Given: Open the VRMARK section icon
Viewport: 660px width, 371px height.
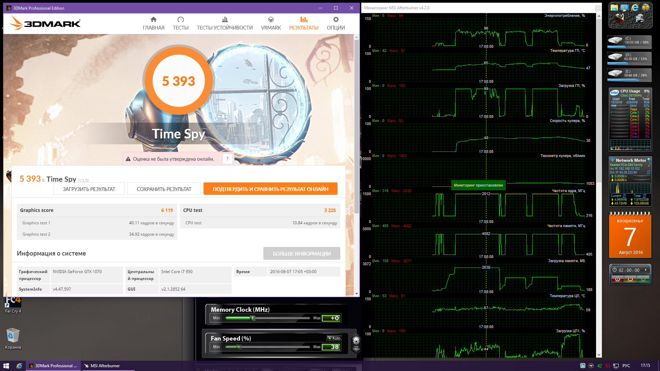Looking at the screenshot, I should point(271,20).
